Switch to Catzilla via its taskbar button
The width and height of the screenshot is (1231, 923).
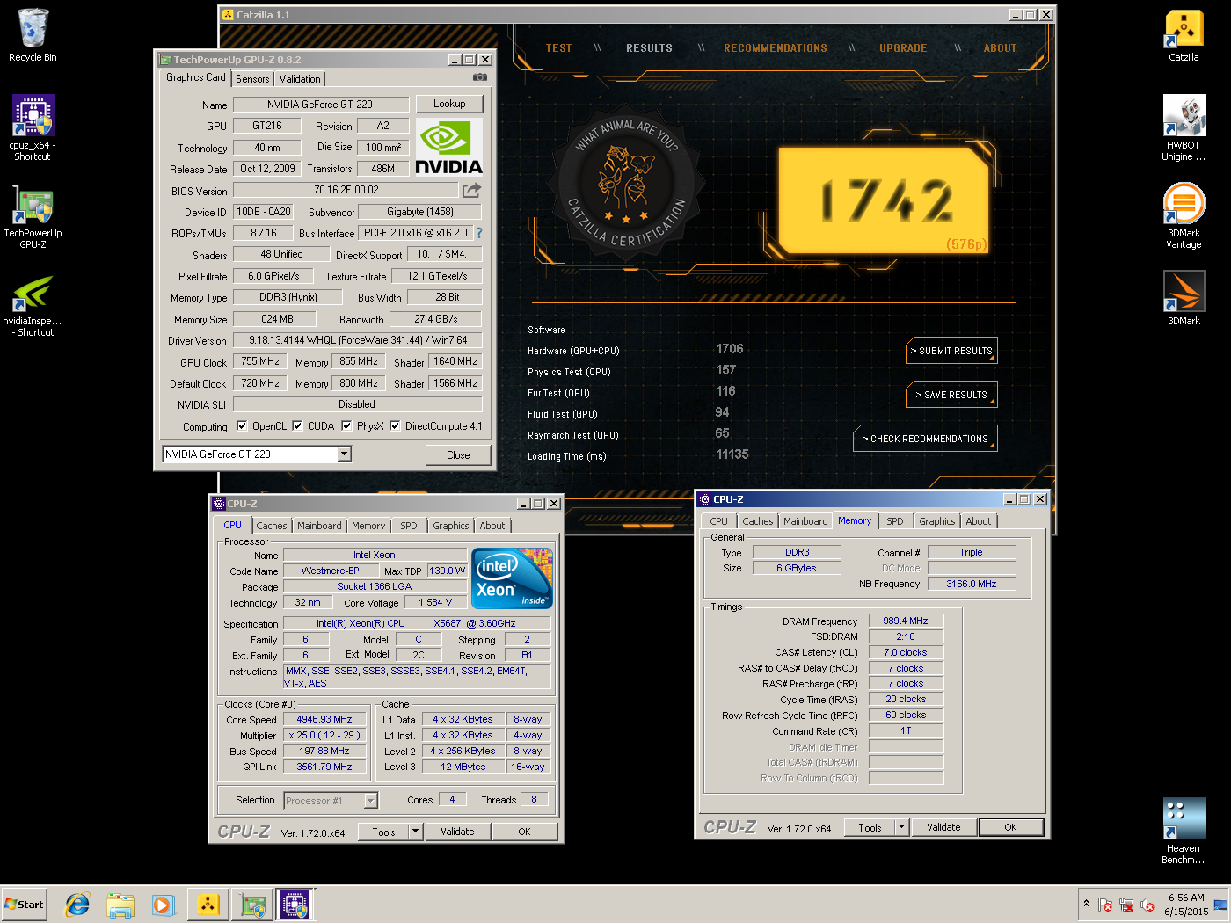(x=208, y=904)
